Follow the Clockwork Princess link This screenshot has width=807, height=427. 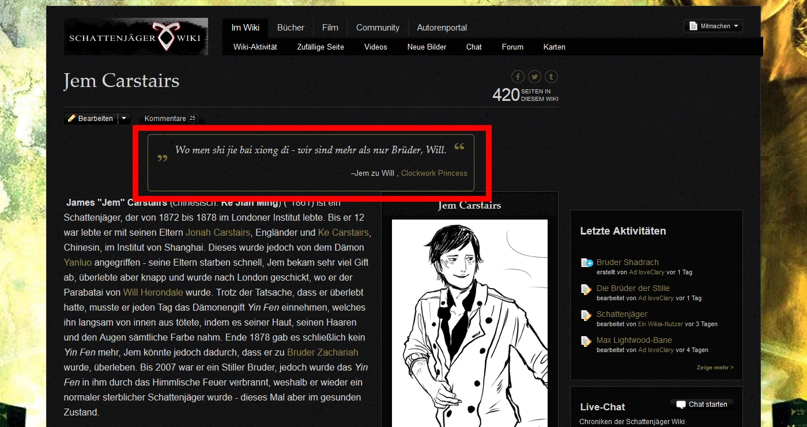coord(434,173)
